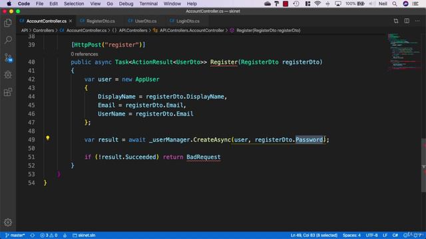Click the 0 references CodeLens link
The width and height of the screenshot is (426, 239).
click(85, 54)
